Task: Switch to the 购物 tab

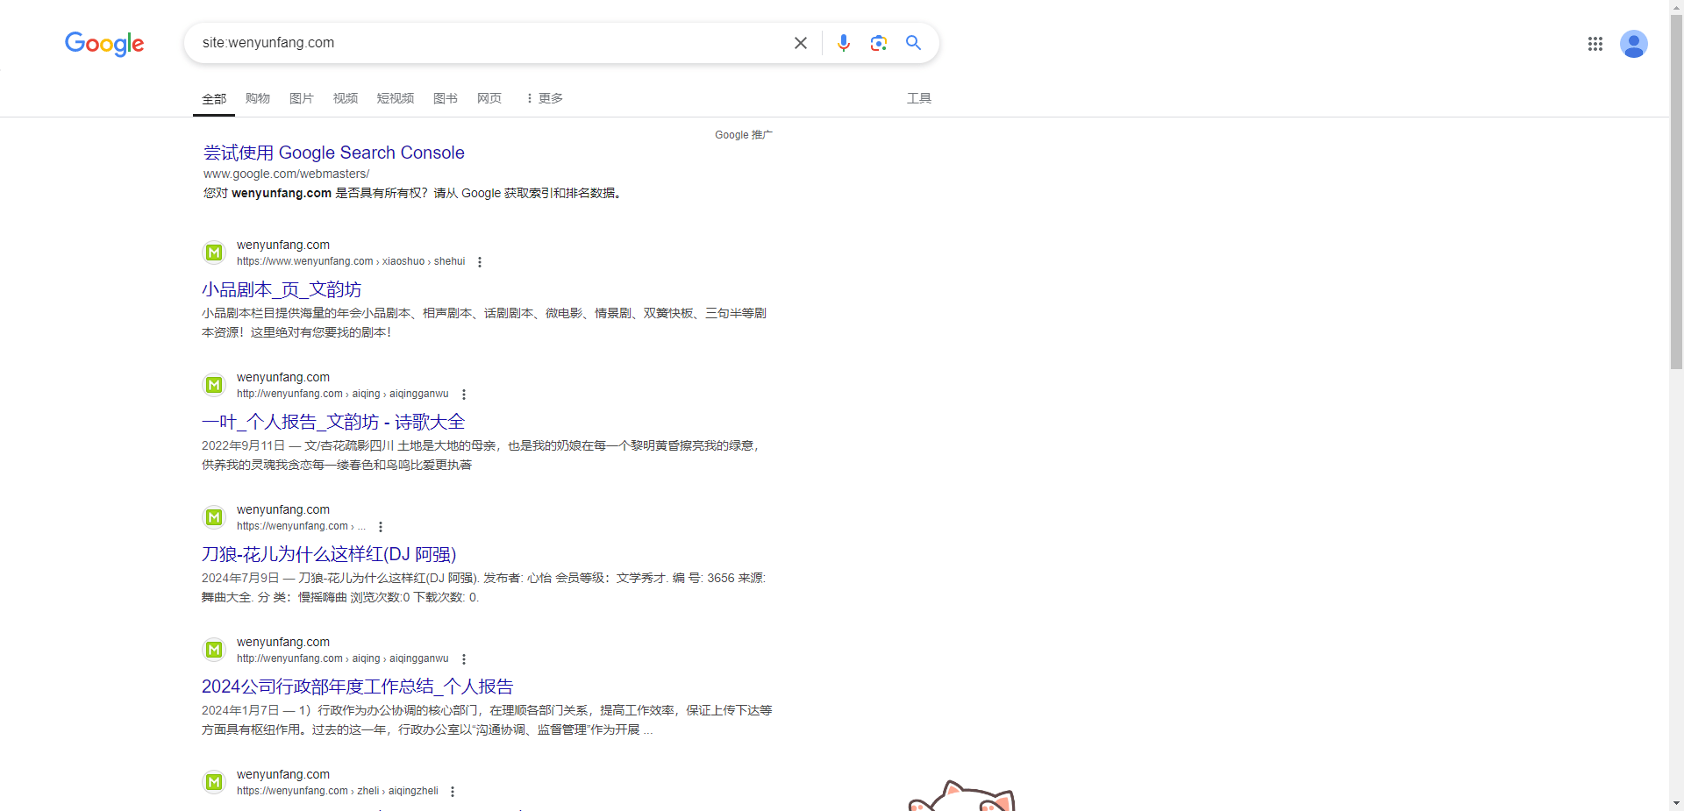Action: (x=258, y=98)
